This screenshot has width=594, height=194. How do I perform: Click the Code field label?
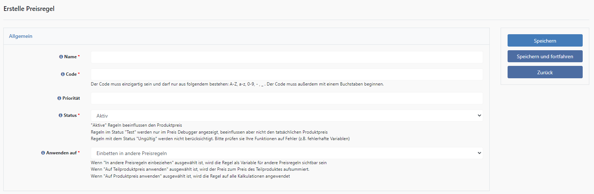71,74
